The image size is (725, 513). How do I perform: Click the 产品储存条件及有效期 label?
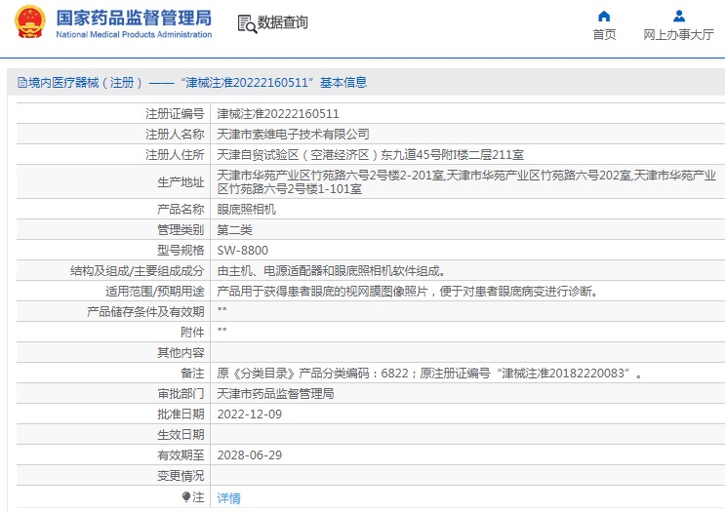pos(145,312)
